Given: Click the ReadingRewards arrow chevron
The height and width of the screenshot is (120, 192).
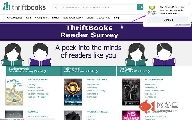Looking at the screenshot, I should pos(45,71).
